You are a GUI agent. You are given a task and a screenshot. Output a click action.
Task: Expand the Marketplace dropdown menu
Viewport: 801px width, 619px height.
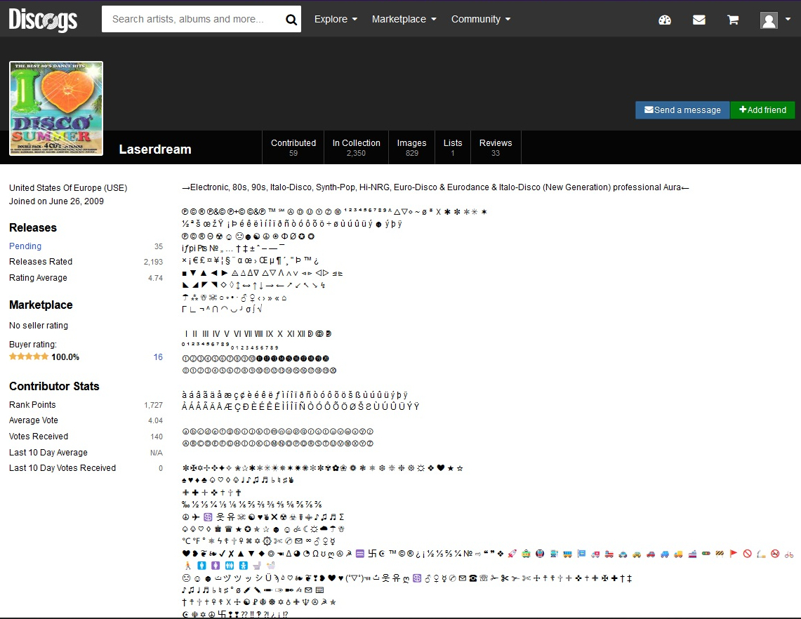(404, 19)
